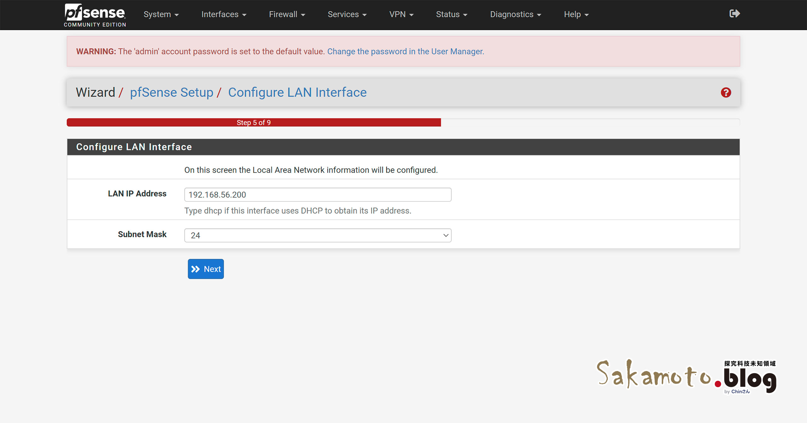Image resolution: width=807 pixels, height=423 pixels.
Task: Open the Interfaces menu
Action: pyautogui.click(x=224, y=14)
